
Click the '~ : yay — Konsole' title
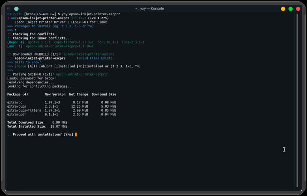(x=150, y=9)
